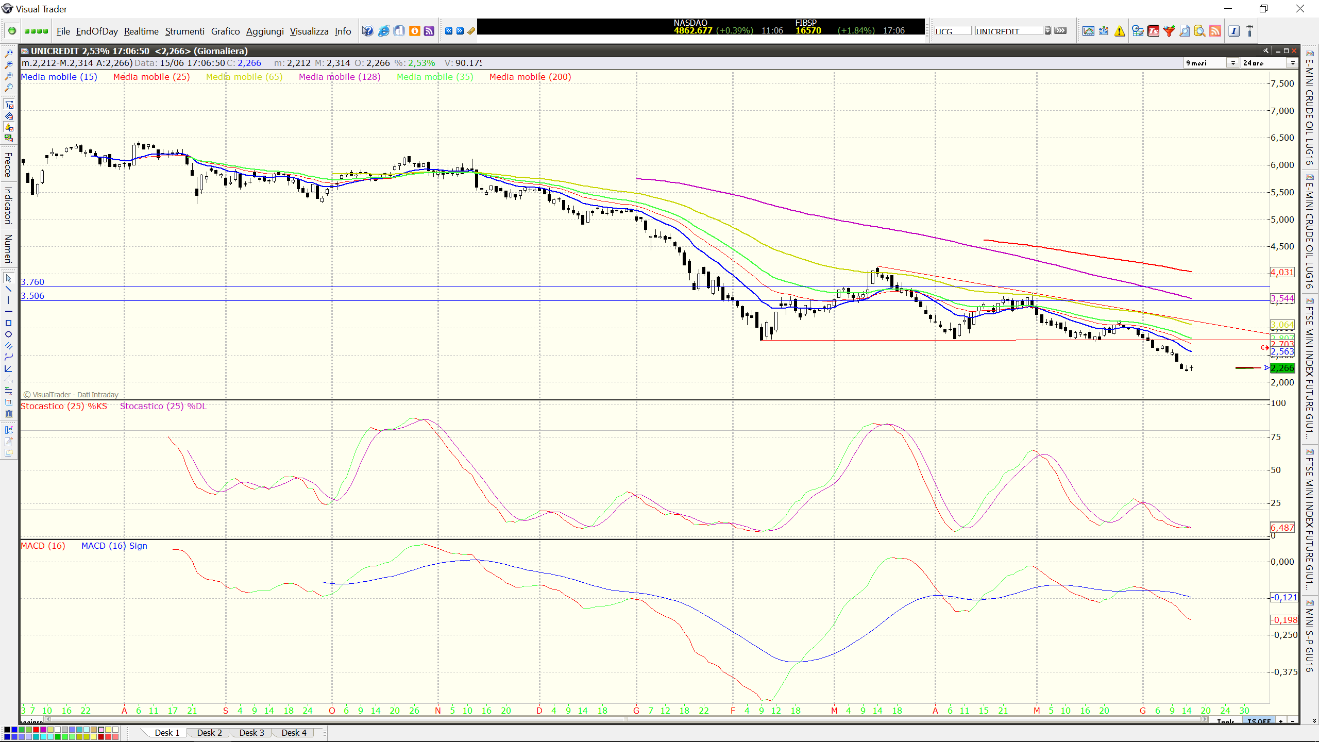Click the Media mobile (200) legend label
The height and width of the screenshot is (742, 1319).
tap(530, 77)
